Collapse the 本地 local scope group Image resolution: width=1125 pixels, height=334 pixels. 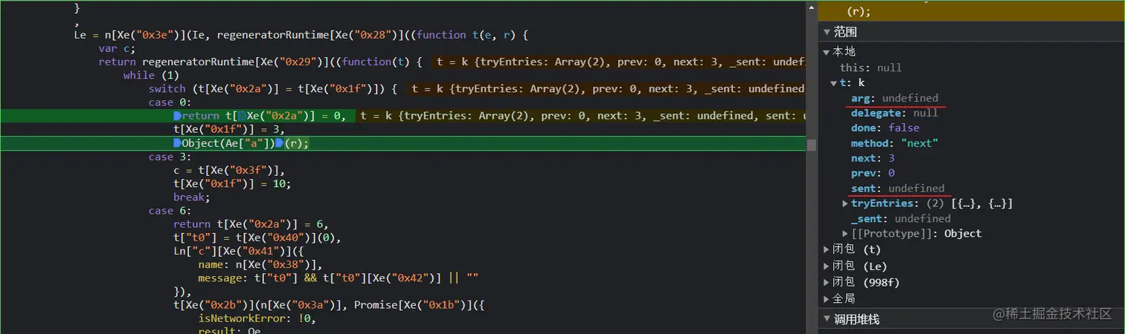coord(827,52)
